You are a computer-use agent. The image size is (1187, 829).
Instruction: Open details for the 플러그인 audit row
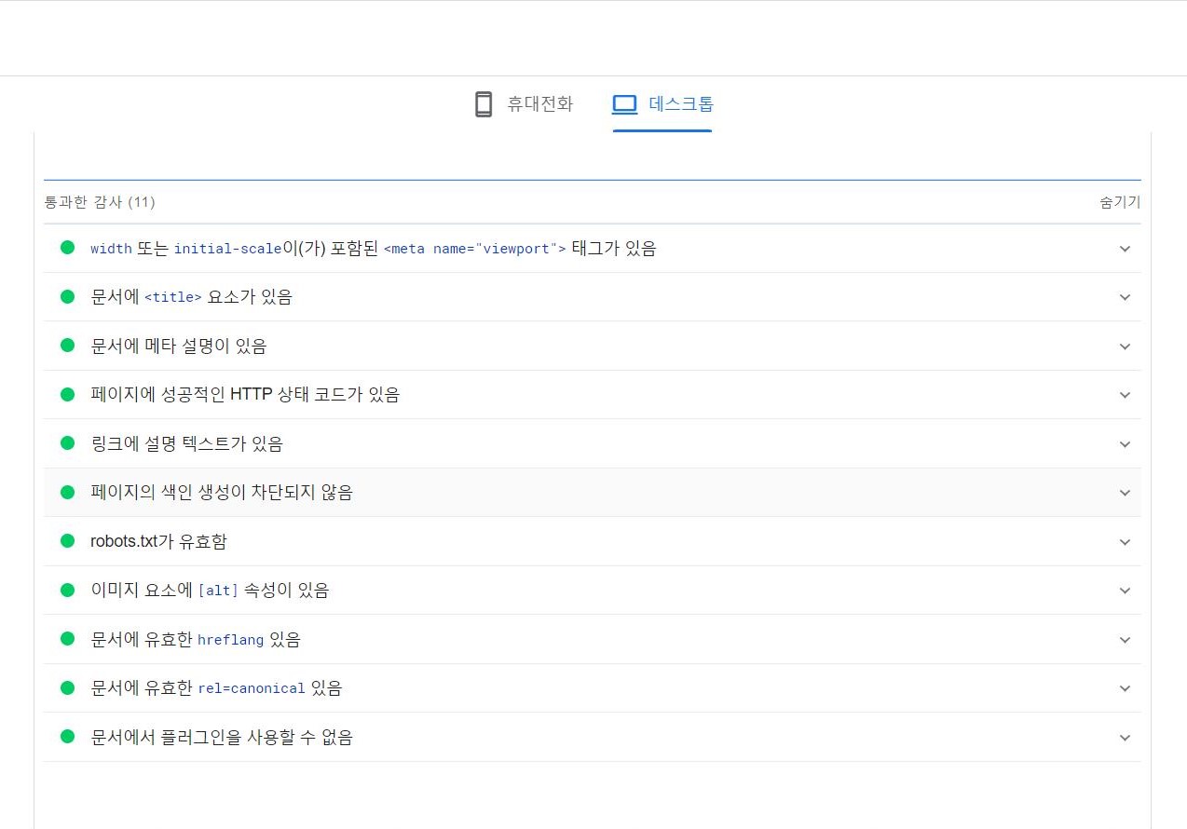[x=1125, y=737]
